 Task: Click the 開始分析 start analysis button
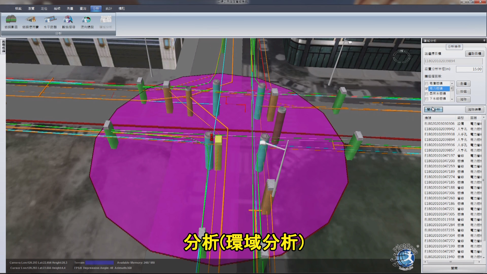[x=433, y=110]
